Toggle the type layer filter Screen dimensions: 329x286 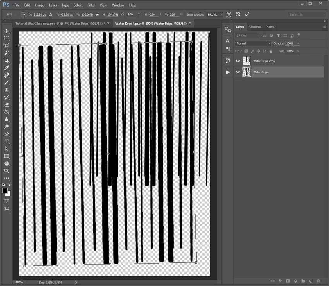pyautogui.click(x=278, y=36)
